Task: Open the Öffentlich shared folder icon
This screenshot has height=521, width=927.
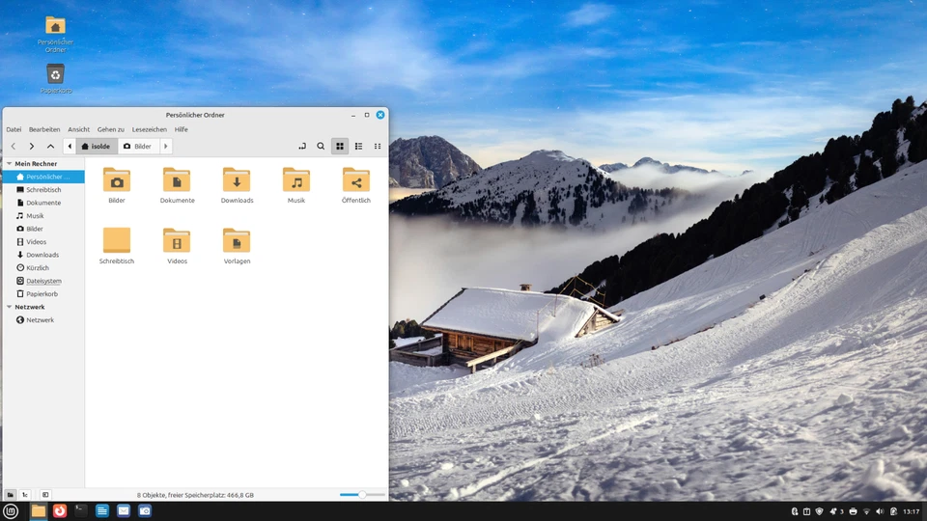Action: tap(356, 179)
